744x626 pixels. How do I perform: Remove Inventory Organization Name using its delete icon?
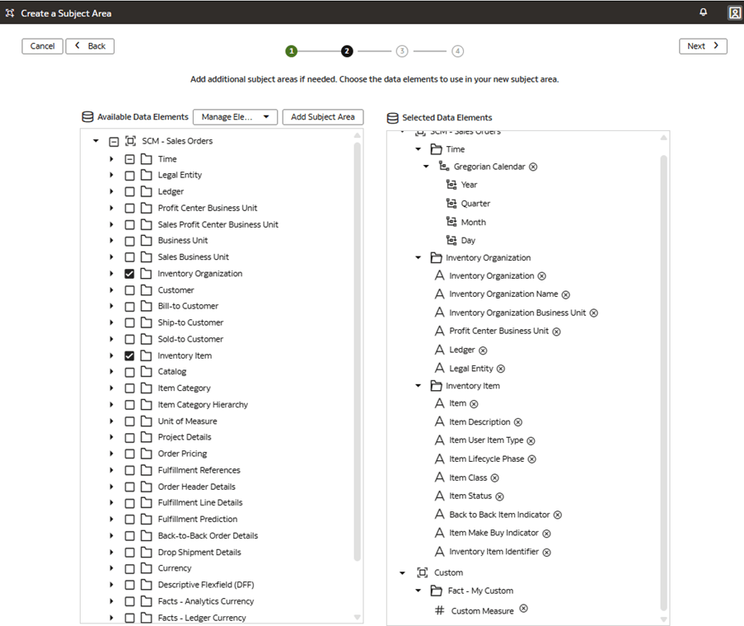(565, 294)
